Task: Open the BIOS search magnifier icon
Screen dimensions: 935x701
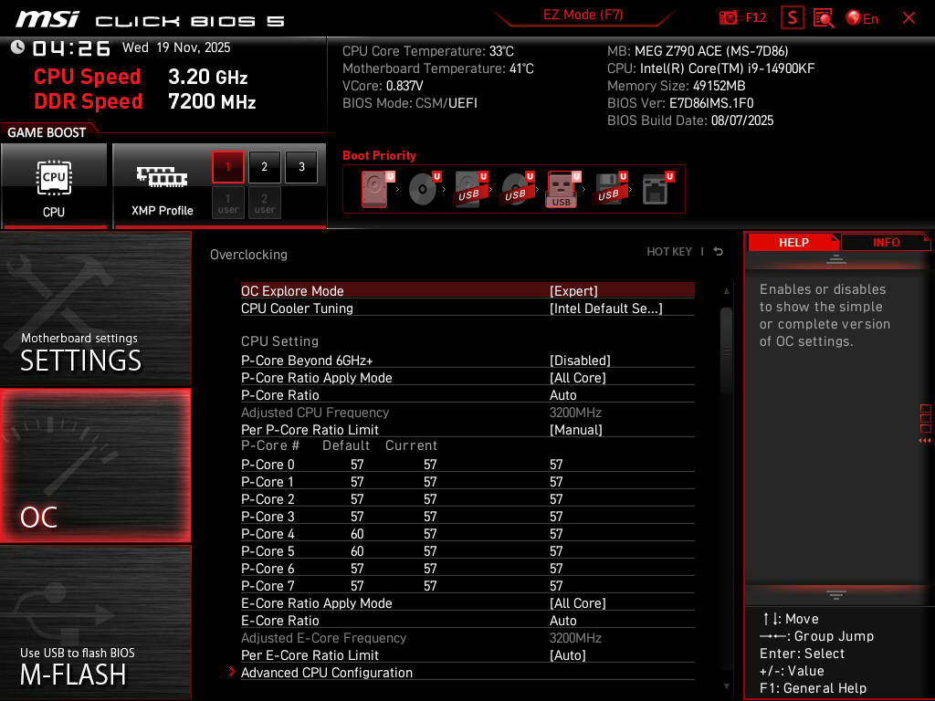Action: click(x=824, y=17)
